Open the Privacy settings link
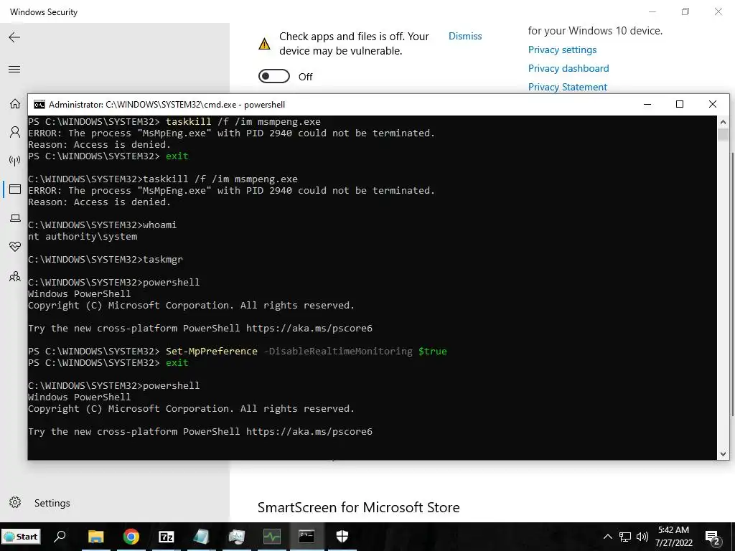 pyautogui.click(x=562, y=50)
